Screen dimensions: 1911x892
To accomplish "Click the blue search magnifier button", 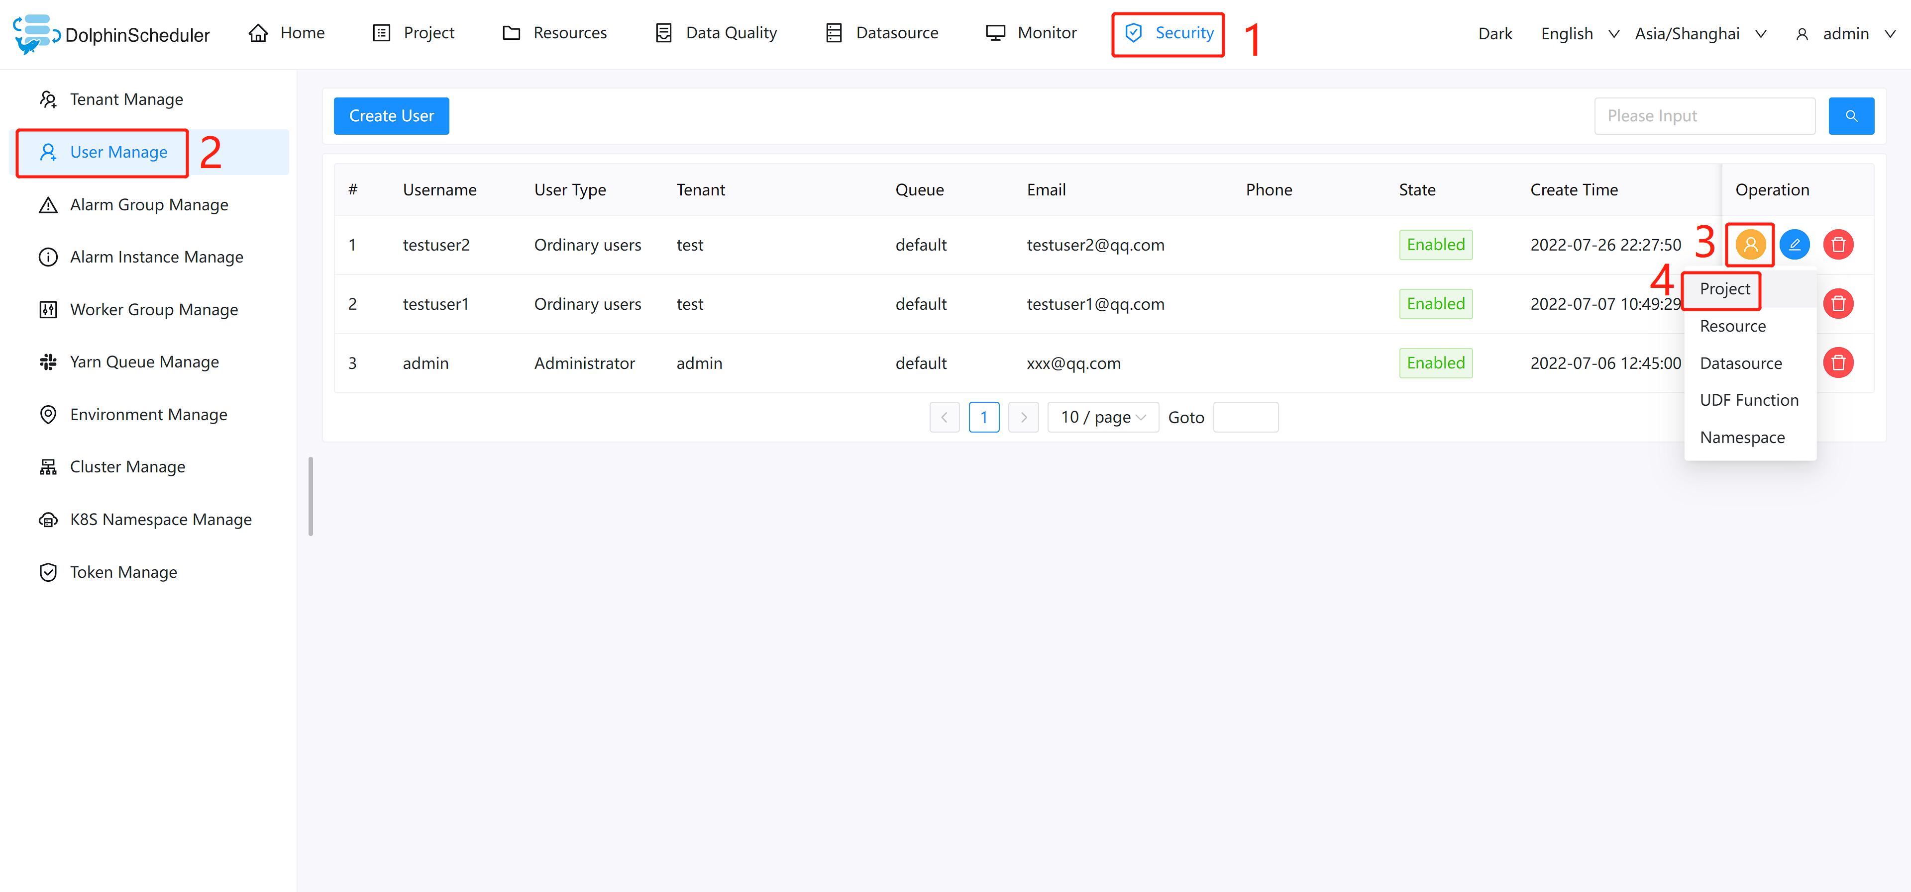I will (1850, 116).
